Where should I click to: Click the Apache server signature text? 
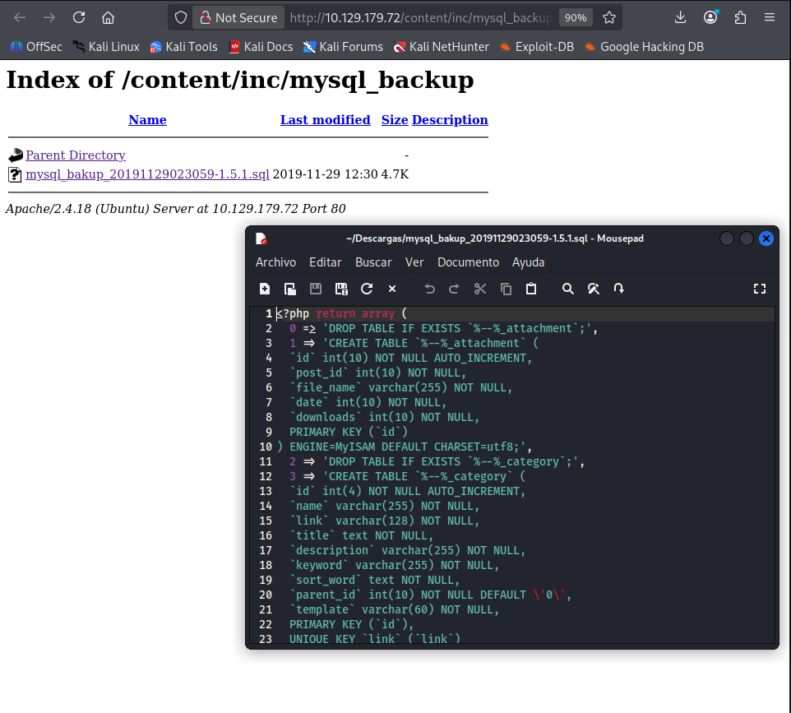click(x=176, y=209)
